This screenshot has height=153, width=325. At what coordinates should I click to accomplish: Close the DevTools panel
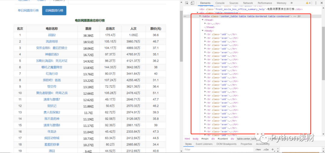tap(322, 3)
